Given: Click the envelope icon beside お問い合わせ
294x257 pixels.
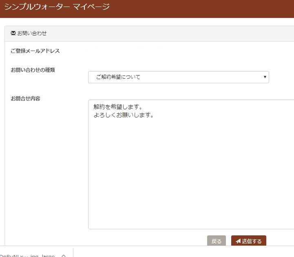Looking at the screenshot, I should click(13, 33).
